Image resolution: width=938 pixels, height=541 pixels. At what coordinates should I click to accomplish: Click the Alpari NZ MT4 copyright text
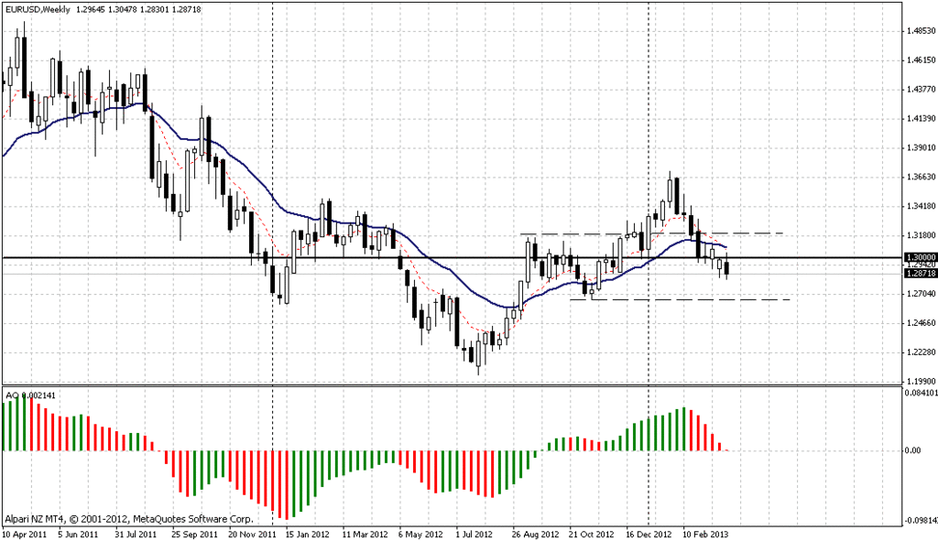click(x=128, y=519)
